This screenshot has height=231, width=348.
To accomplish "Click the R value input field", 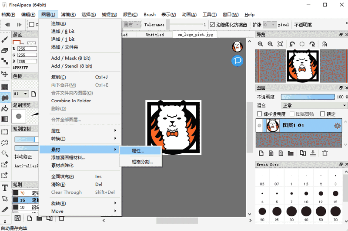I will (27, 49).
